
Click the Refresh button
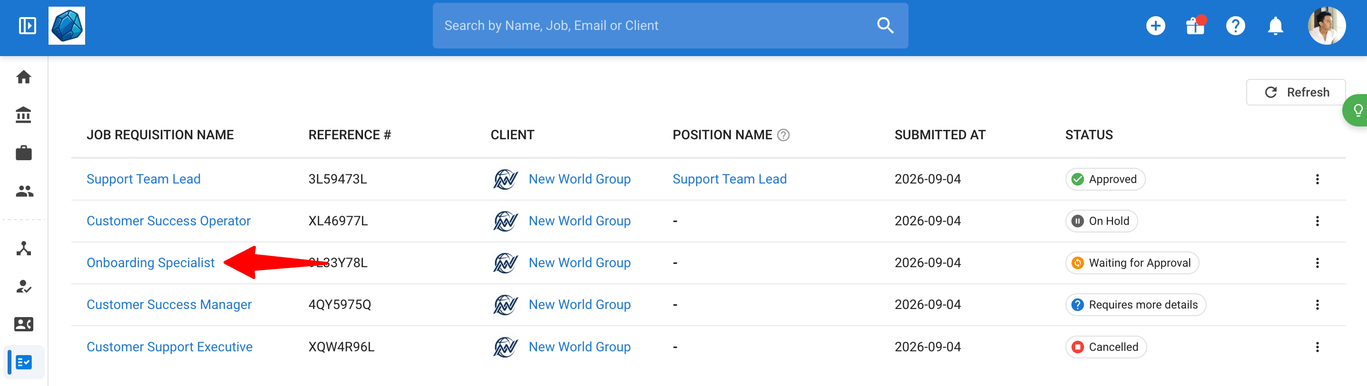(1295, 92)
